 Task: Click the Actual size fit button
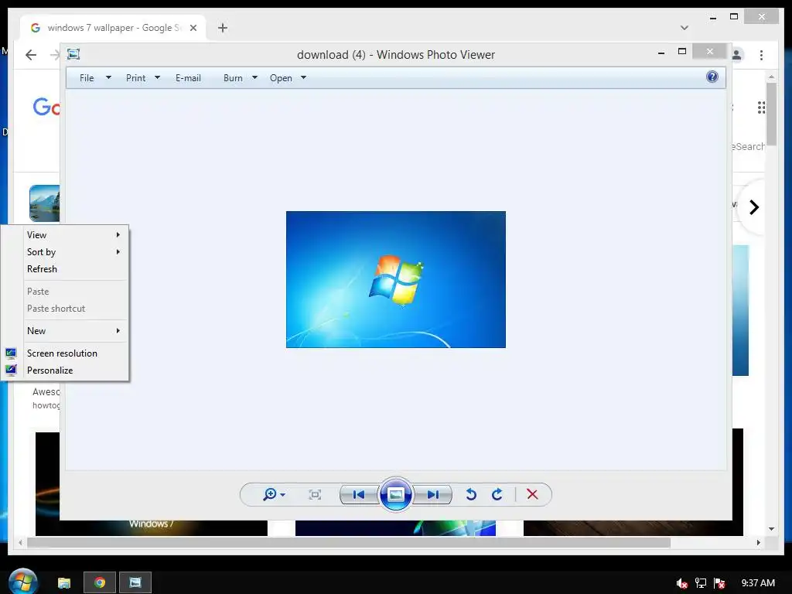point(315,494)
